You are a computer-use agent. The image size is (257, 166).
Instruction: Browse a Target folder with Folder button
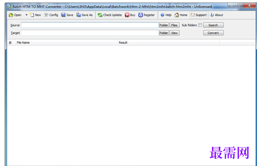pos(164,33)
